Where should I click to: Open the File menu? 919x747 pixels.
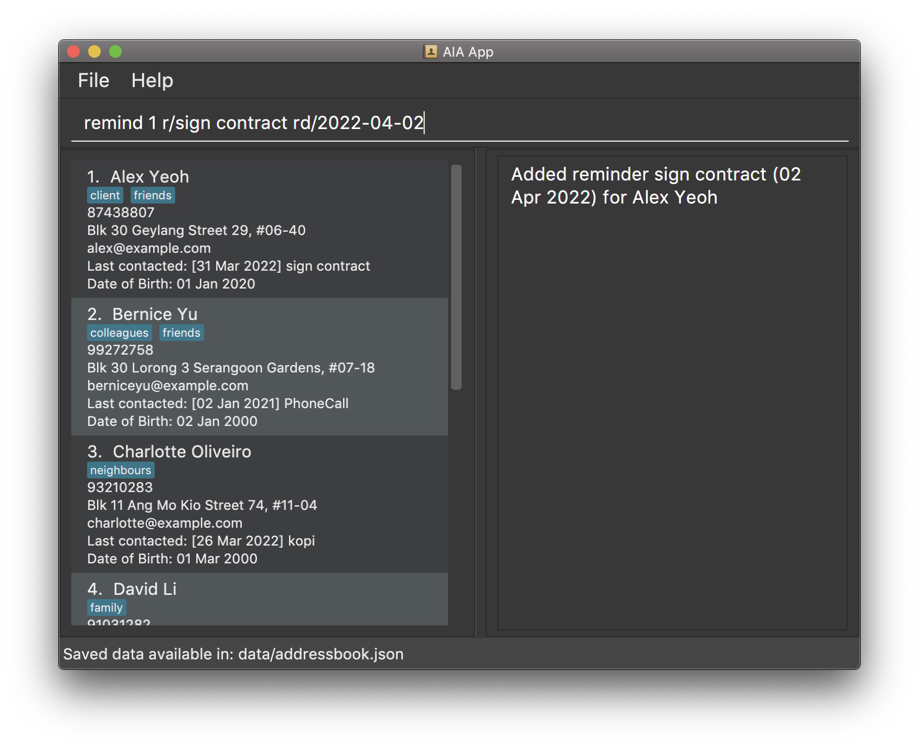pyautogui.click(x=93, y=80)
